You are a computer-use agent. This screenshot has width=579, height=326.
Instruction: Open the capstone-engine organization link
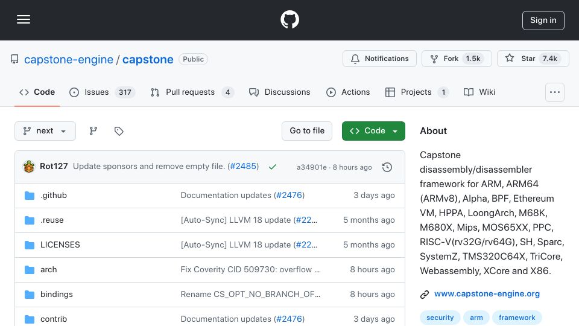69,59
